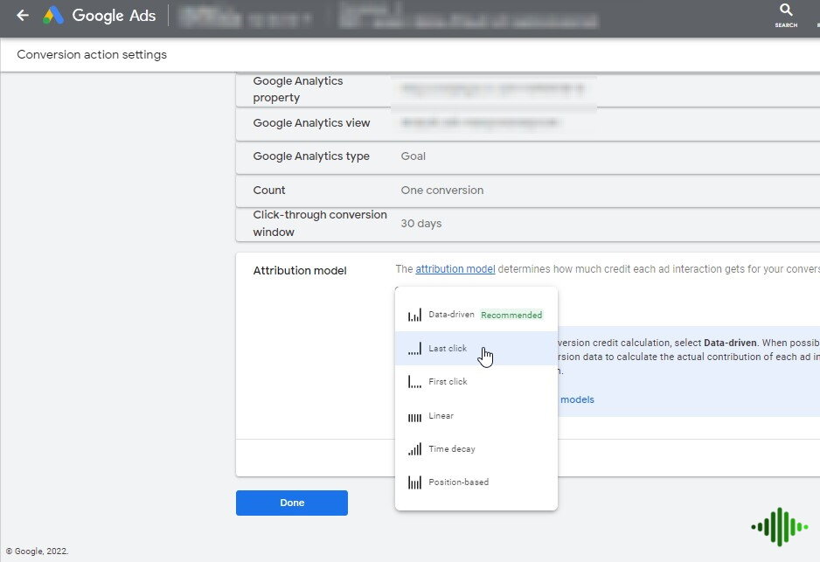The width and height of the screenshot is (820, 562).
Task: Open the Search magnifier icon
Action: 786,10
